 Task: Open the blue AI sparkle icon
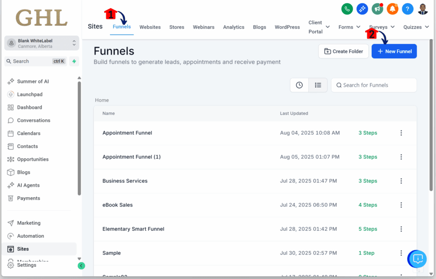point(362,9)
